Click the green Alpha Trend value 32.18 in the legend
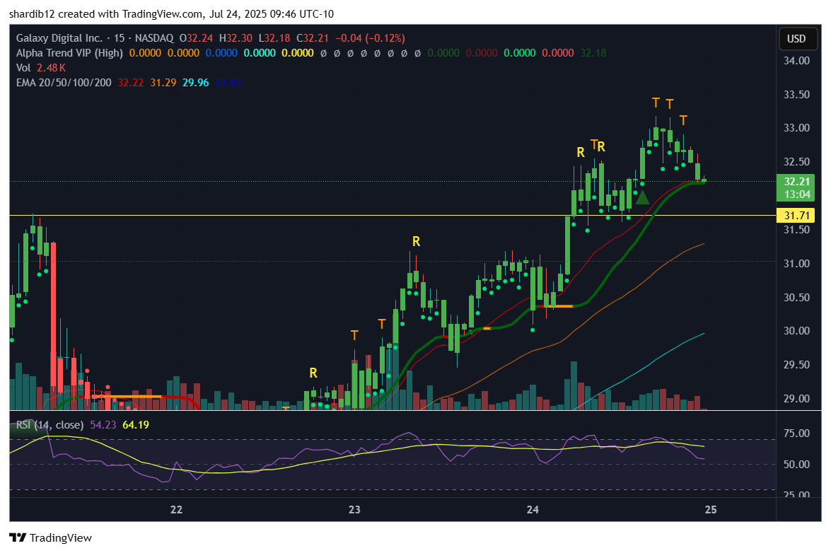Screen dimensions: 831x553 coord(593,53)
